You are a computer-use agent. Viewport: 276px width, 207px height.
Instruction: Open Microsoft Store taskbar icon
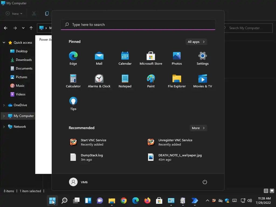click(159, 201)
